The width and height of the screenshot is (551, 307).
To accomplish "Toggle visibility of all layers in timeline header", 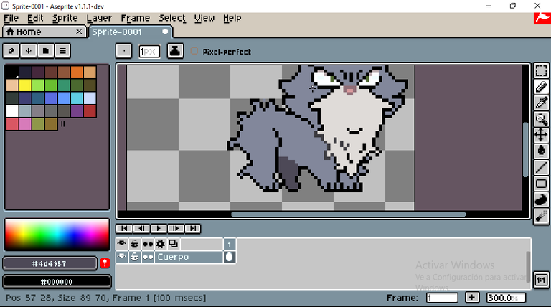I will point(121,244).
